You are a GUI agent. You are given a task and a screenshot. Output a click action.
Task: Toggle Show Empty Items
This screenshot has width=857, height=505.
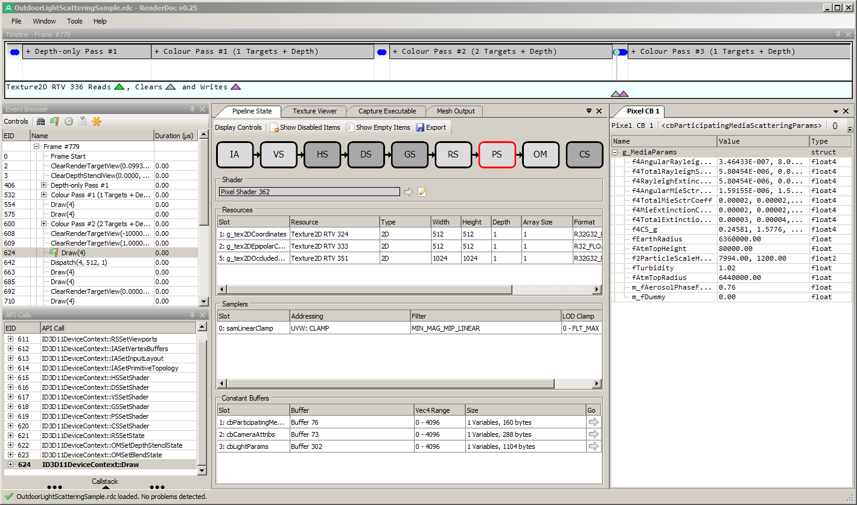pyautogui.click(x=378, y=127)
